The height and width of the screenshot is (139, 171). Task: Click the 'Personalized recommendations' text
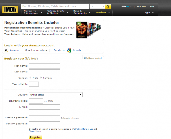click(x=23, y=28)
